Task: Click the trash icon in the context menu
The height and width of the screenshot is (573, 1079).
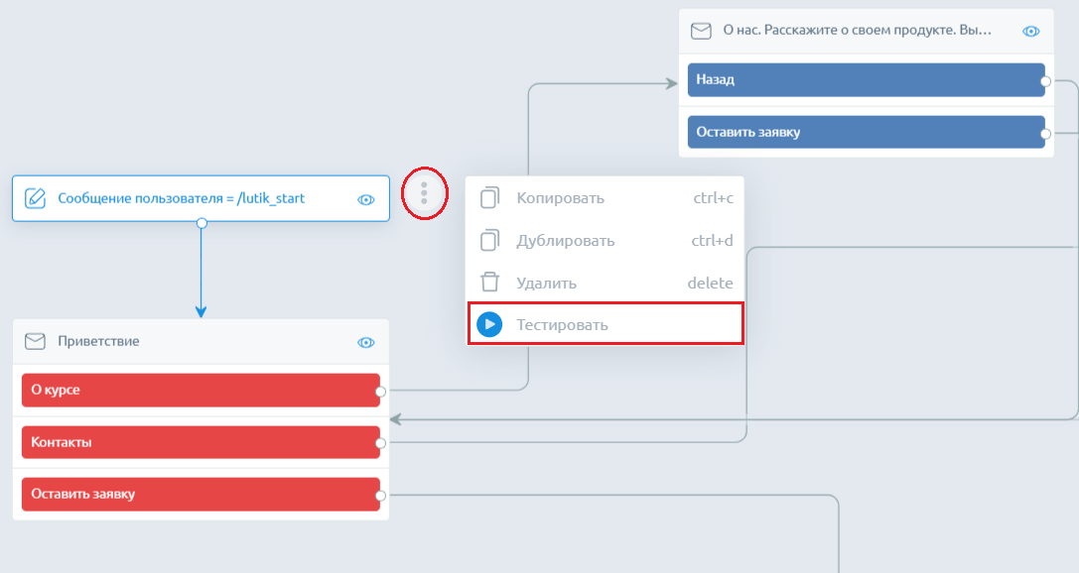Action: pyautogui.click(x=488, y=283)
